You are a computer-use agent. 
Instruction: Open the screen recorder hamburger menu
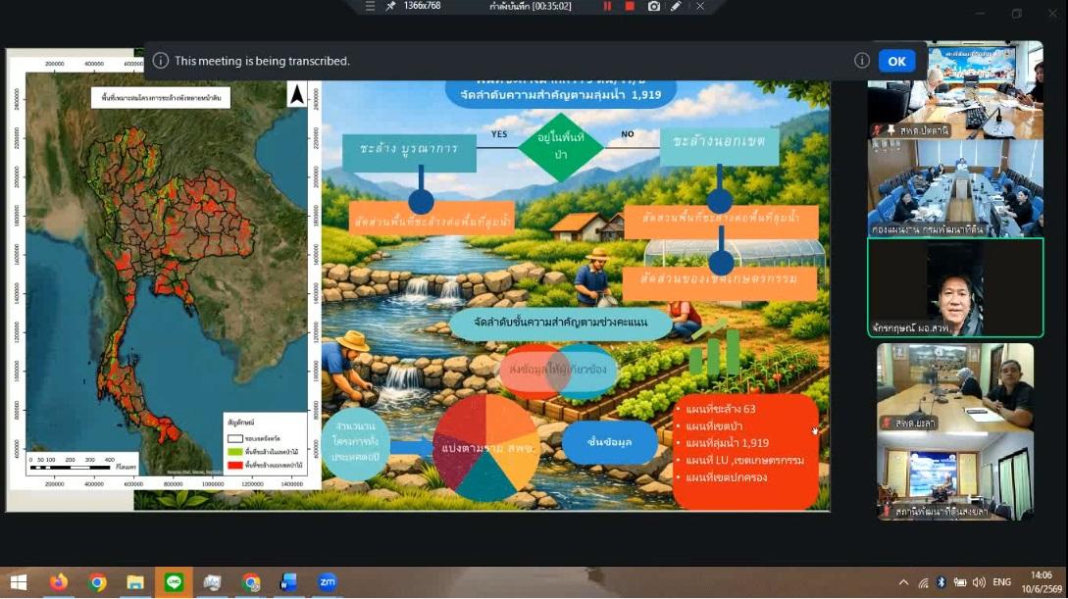pos(370,6)
